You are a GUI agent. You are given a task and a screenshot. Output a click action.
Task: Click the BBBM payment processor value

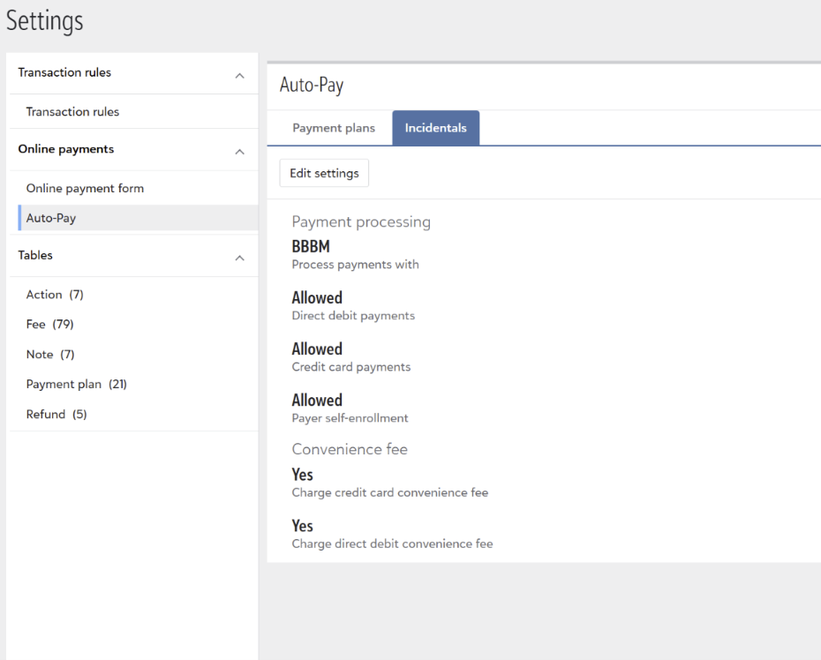[x=311, y=247]
